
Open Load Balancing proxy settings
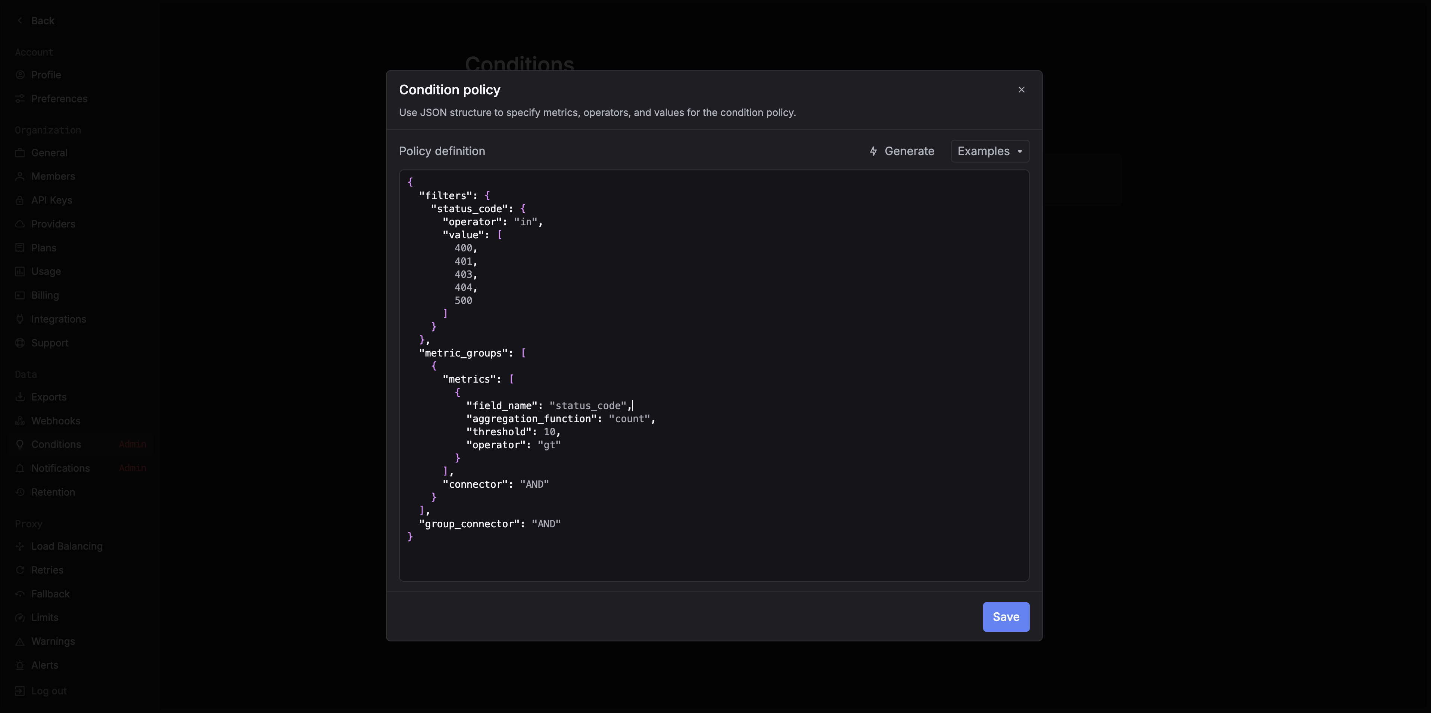67,546
